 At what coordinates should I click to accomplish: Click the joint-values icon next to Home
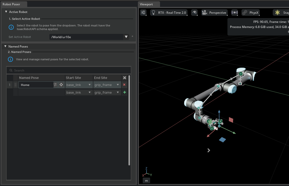coord(55,85)
